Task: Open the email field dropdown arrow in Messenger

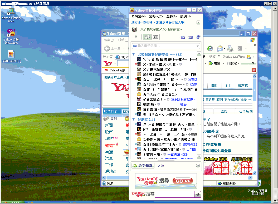Action: pyautogui.click(x=198, y=46)
